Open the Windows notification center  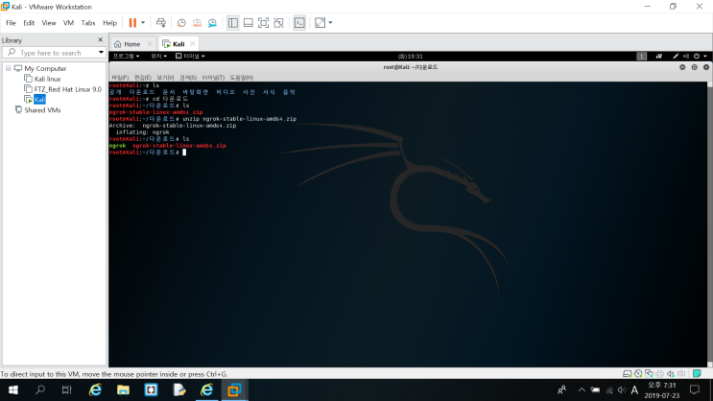tap(695, 389)
